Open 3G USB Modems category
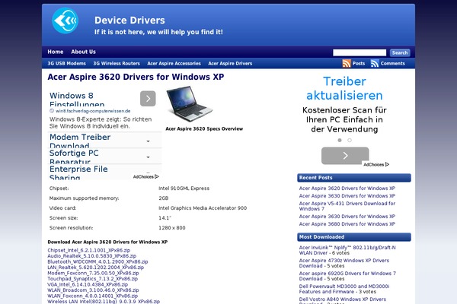Image resolution: width=457 pixels, height=304 pixels. tap(66, 63)
